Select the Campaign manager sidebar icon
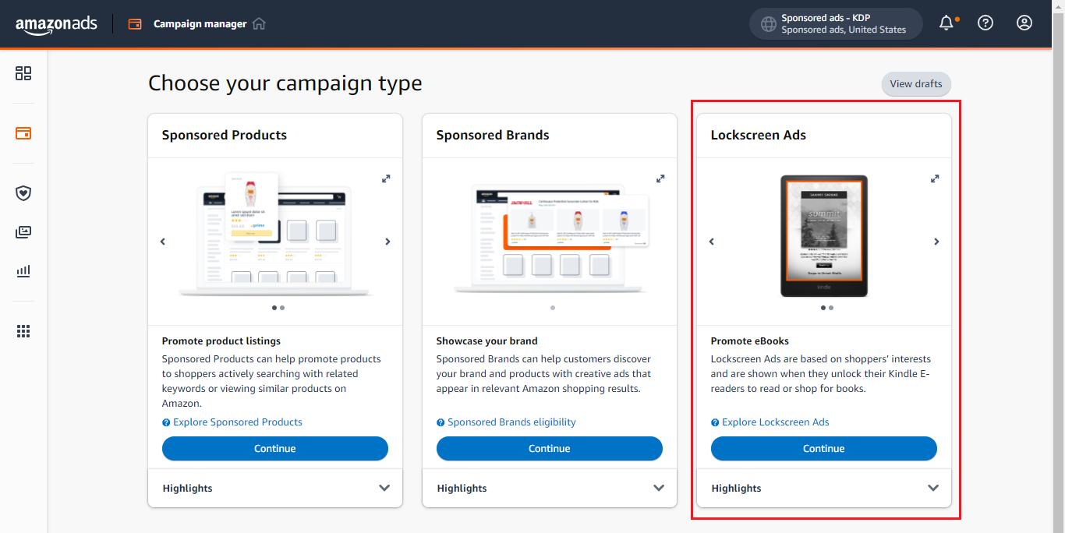This screenshot has width=1065, height=533. (x=23, y=133)
